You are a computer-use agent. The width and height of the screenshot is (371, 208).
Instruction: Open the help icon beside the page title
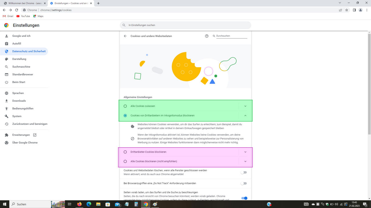click(206, 36)
